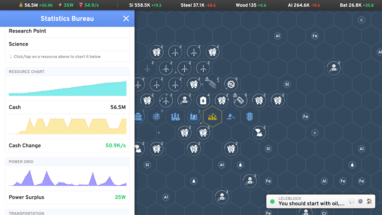Open the gear factory labeled level 5

click(x=231, y=84)
